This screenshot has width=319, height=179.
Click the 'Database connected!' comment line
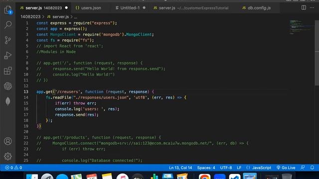tap(90, 160)
